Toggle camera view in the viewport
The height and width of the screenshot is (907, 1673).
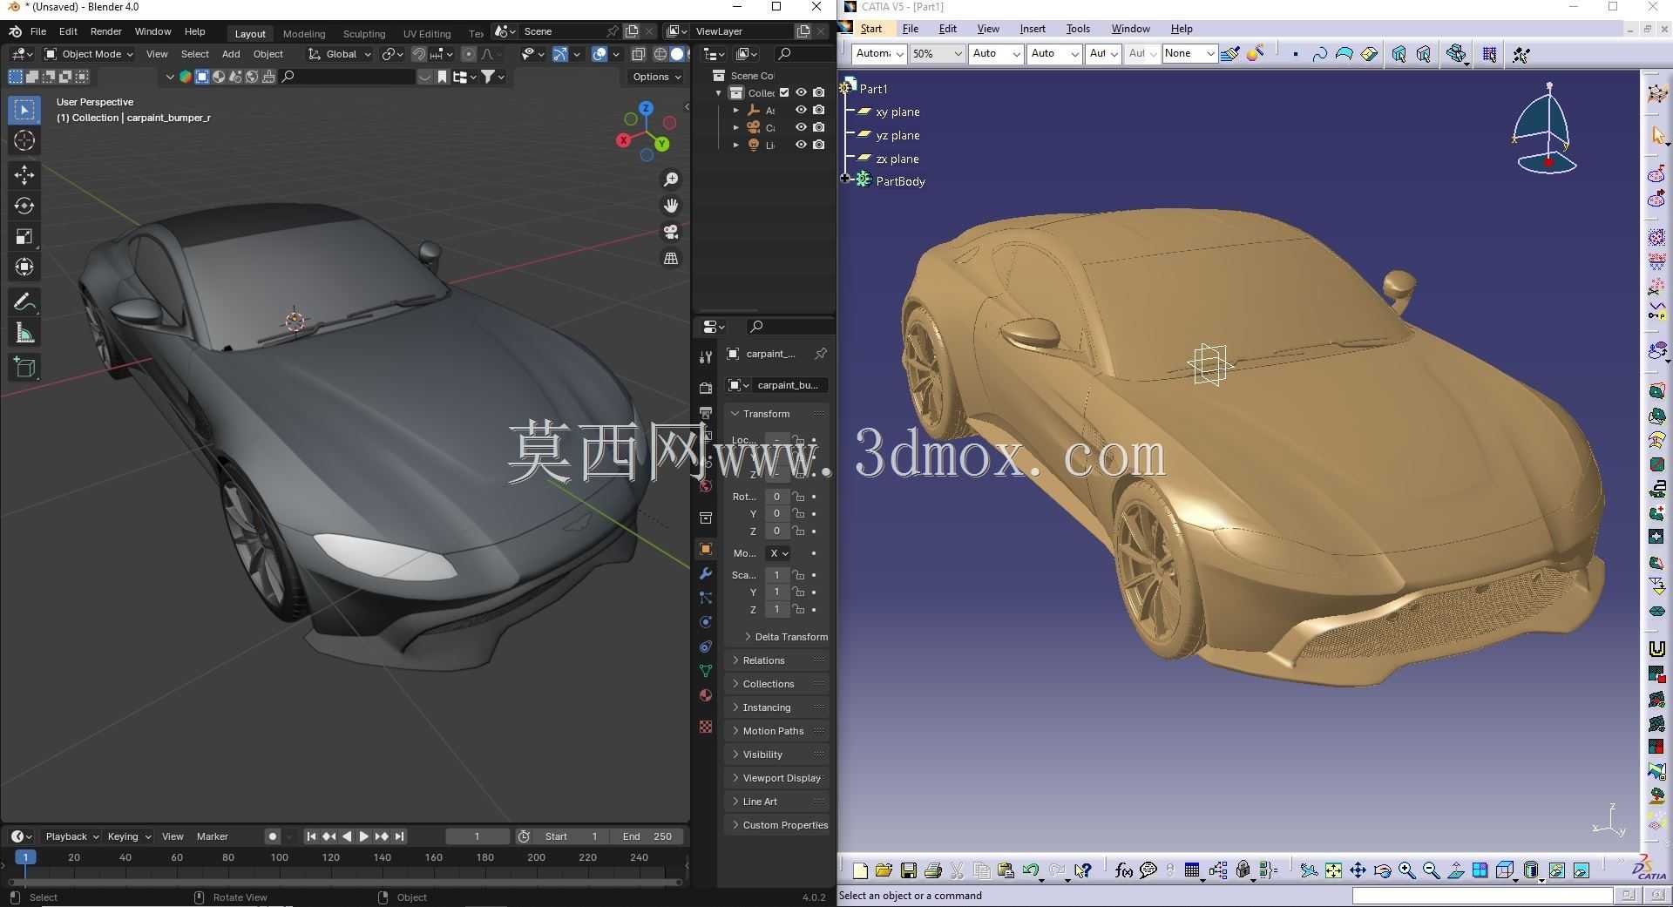click(671, 232)
